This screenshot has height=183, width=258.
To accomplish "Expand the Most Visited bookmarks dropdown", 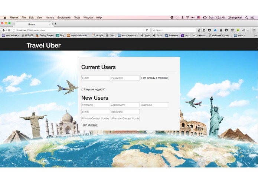I will coord(10,35).
